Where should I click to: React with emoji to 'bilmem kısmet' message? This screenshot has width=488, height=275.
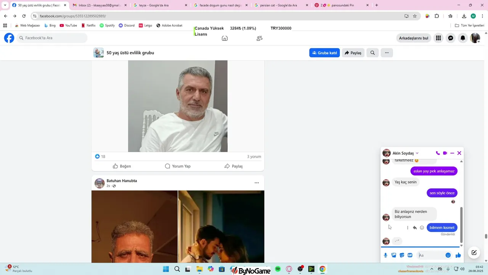click(x=422, y=228)
